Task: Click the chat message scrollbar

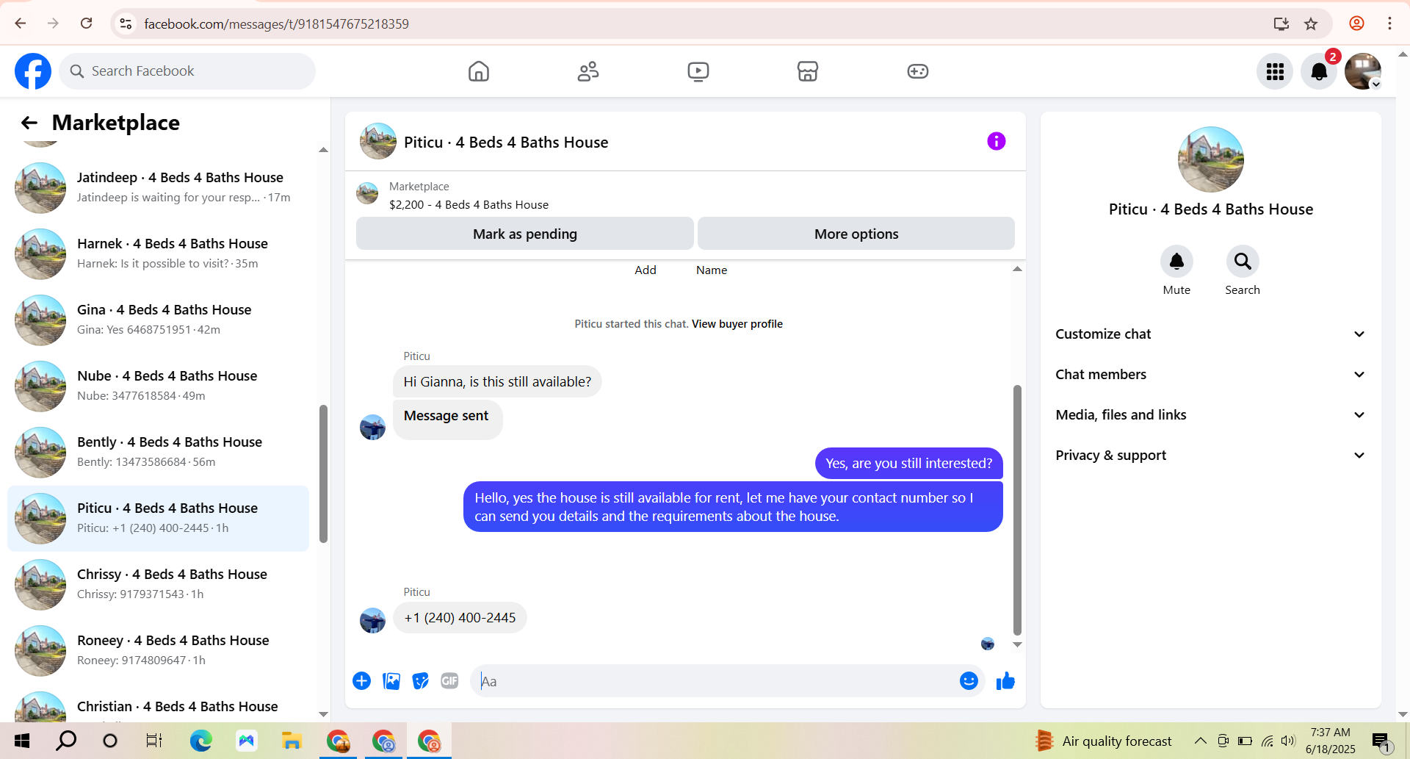Action: 1017,509
